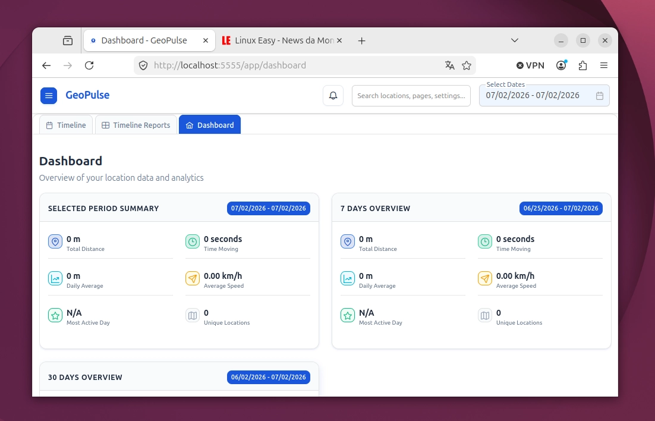Screen dimensions: 655x421
Task: Click "0 seconds" in 7 Days Overview
Action: click(x=515, y=239)
